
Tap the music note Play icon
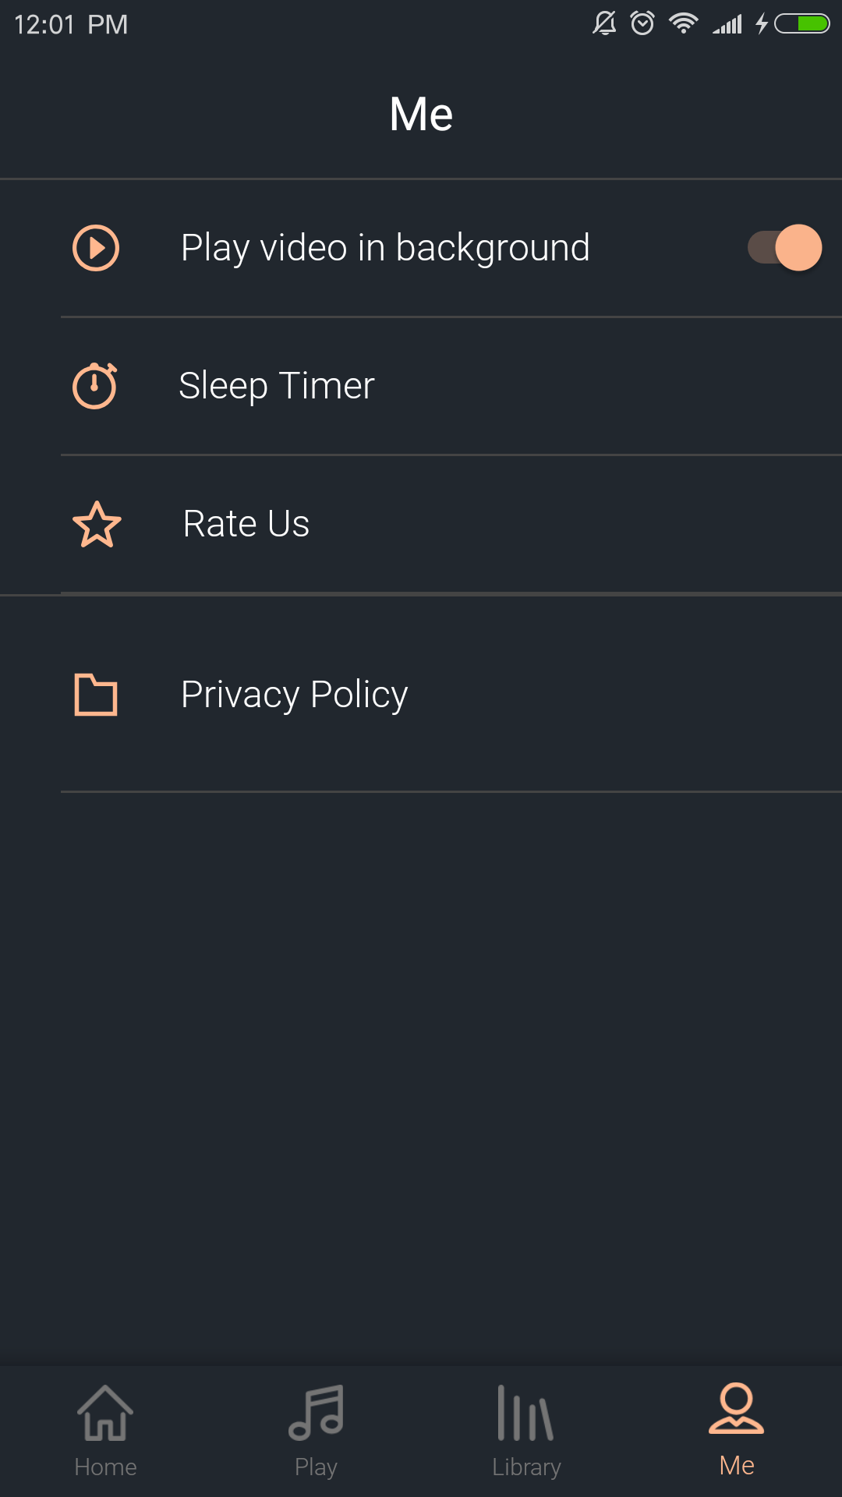point(316,1413)
